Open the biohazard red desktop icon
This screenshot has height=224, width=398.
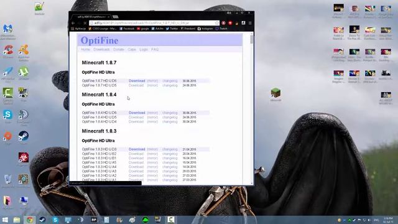coord(24,157)
